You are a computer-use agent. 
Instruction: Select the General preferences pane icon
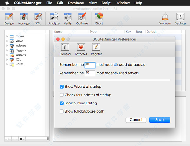point(65,50)
